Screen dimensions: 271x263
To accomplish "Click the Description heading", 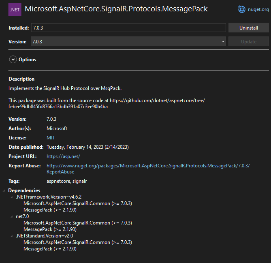I will tap(21, 79).
